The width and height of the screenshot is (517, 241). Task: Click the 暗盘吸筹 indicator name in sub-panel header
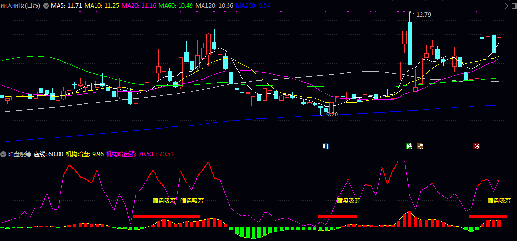pos(20,154)
